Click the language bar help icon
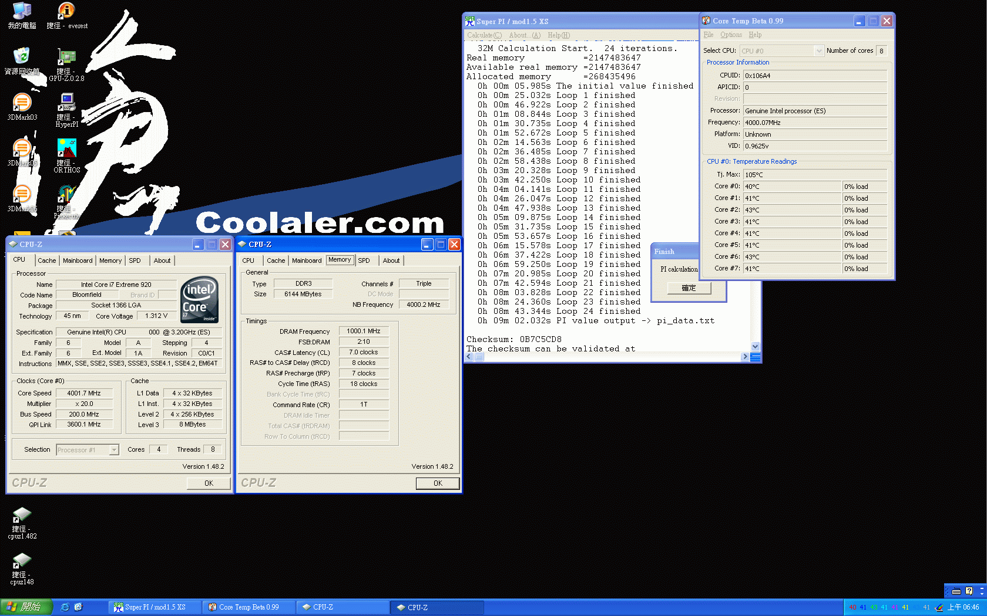This screenshot has height=616, width=987. pyautogui.click(x=969, y=591)
